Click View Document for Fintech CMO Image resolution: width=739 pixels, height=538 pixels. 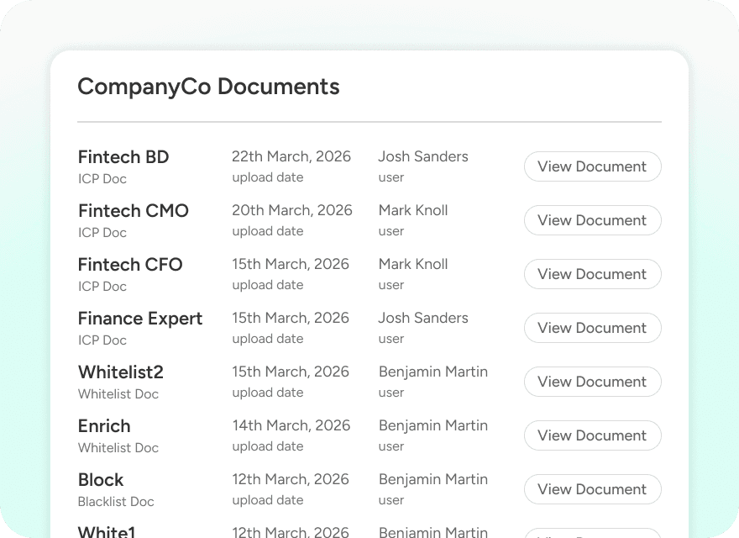point(592,220)
